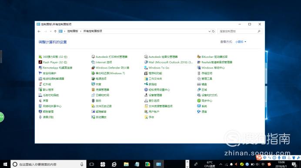This screenshot has height=168, width=301.
Task: Focus the taskbar Cortana search field
Action: pos(48,164)
